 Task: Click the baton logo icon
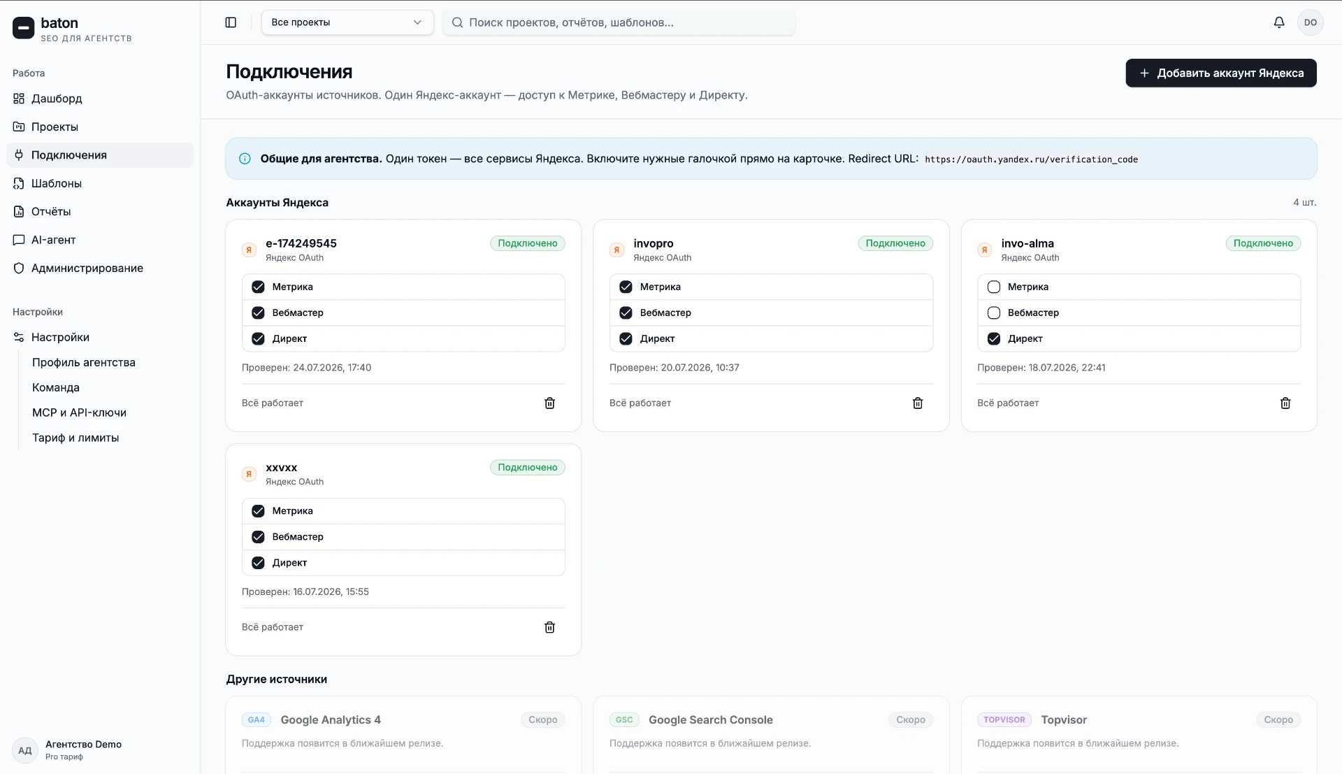(x=23, y=28)
